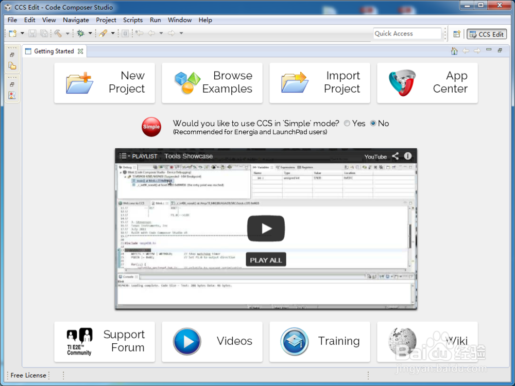515x386 pixels.
Task: Open the Scripts menu
Action: [133, 20]
